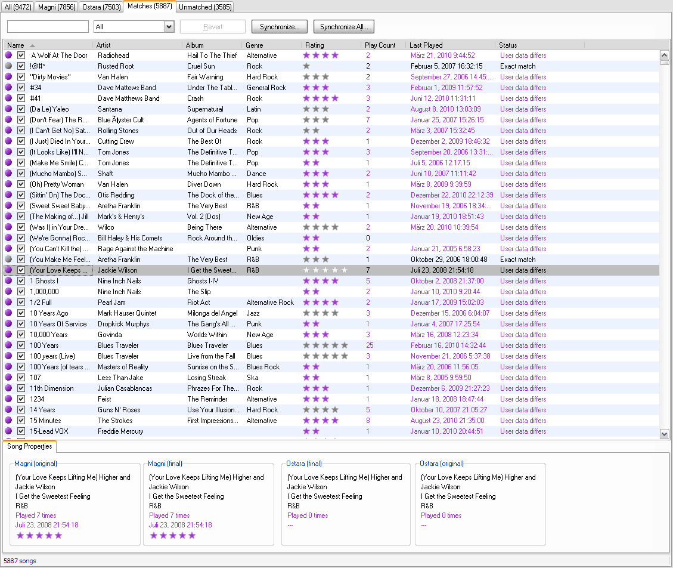
Task: Click the Revert button
Action: point(213,27)
